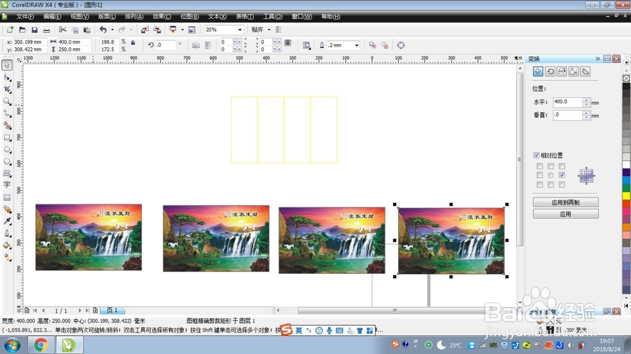Select the Table tool in toolbox
The height and width of the screenshot is (354, 631).
[7, 197]
